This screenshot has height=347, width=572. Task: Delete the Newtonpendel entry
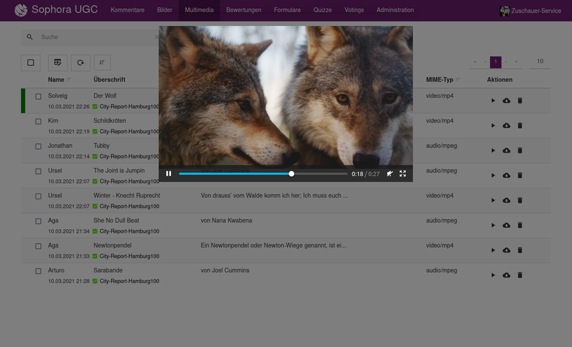(520, 250)
